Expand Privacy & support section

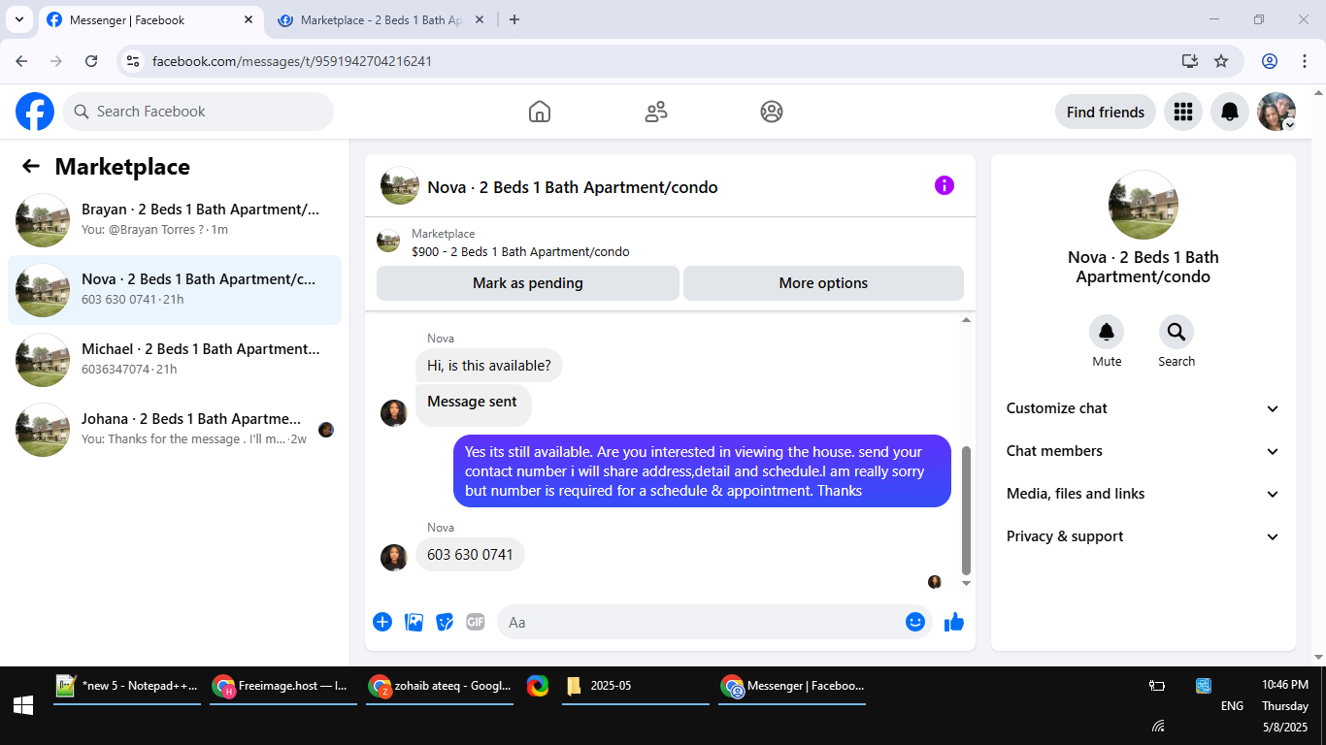(x=1144, y=536)
